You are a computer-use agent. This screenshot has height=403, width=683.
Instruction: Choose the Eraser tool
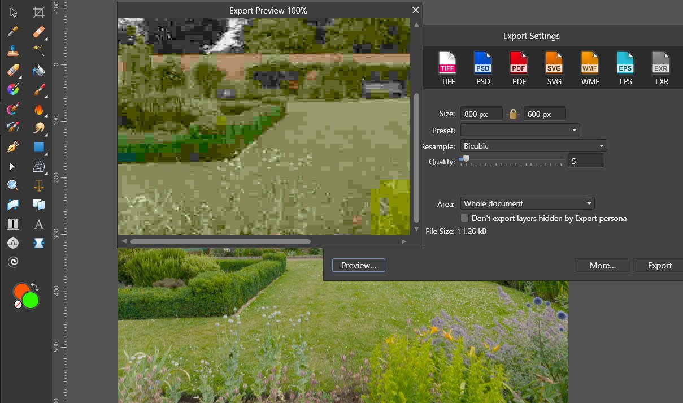(13, 70)
